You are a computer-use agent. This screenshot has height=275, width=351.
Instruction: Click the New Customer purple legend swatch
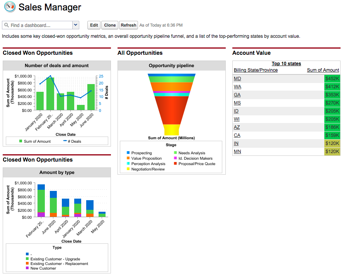27,268
